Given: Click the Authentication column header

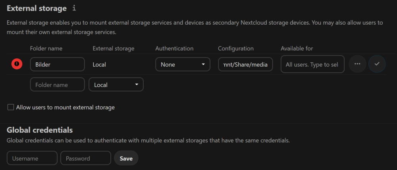Looking at the screenshot, I should [174, 48].
